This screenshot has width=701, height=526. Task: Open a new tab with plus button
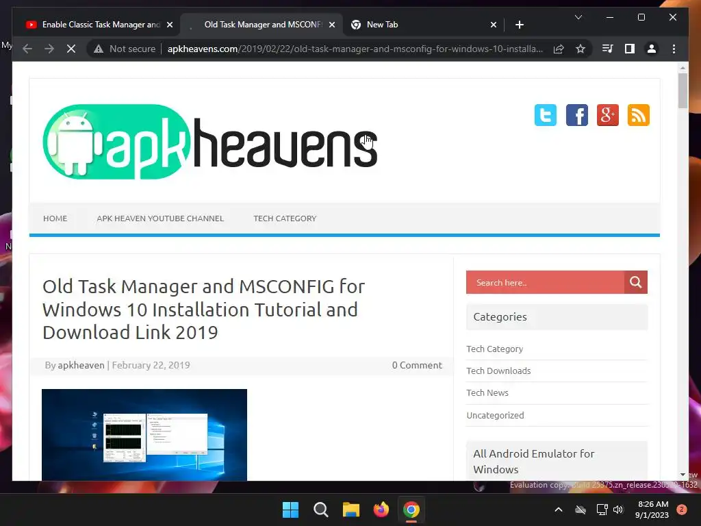[x=519, y=25]
